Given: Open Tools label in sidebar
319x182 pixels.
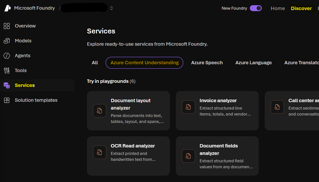Looking at the screenshot, I should pos(21,70).
